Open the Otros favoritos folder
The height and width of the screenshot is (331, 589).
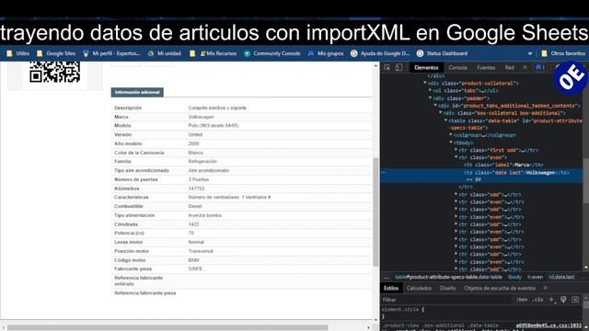[x=563, y=53]
